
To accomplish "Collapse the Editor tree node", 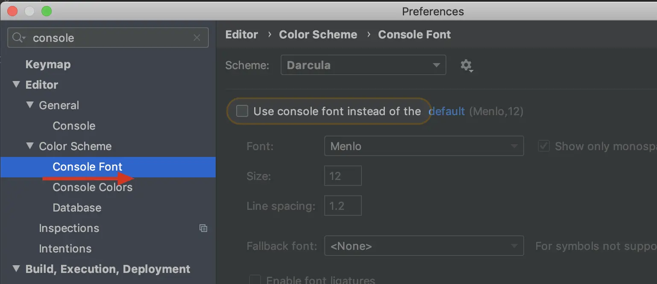I will tap(16, 84).
